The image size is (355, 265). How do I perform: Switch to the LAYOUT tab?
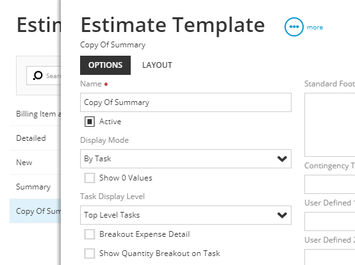(157, 65)
